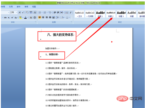This screenshot has height=108, width=145.
Task: Click the Line Spacing icon
Action: click(57, 17)
